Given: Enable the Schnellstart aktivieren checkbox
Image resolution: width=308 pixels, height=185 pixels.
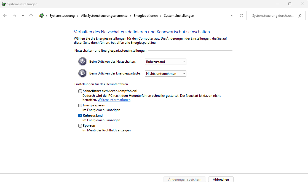Looking at the screenshot, I should coord(80,91).
